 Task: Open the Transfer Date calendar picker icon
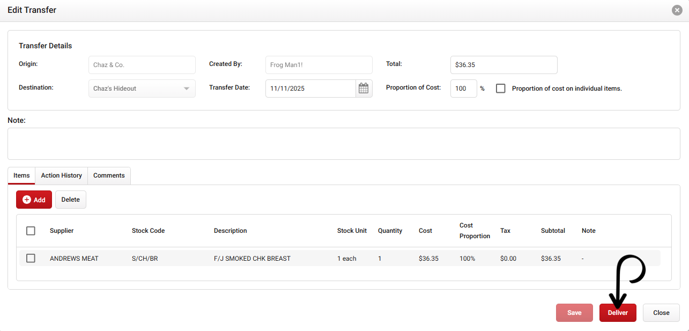[364, 89]
